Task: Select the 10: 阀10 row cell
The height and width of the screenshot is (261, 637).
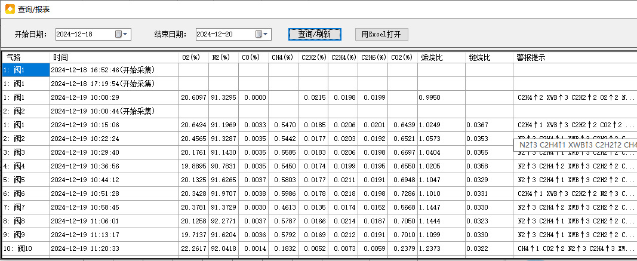Action: (26, 248)
